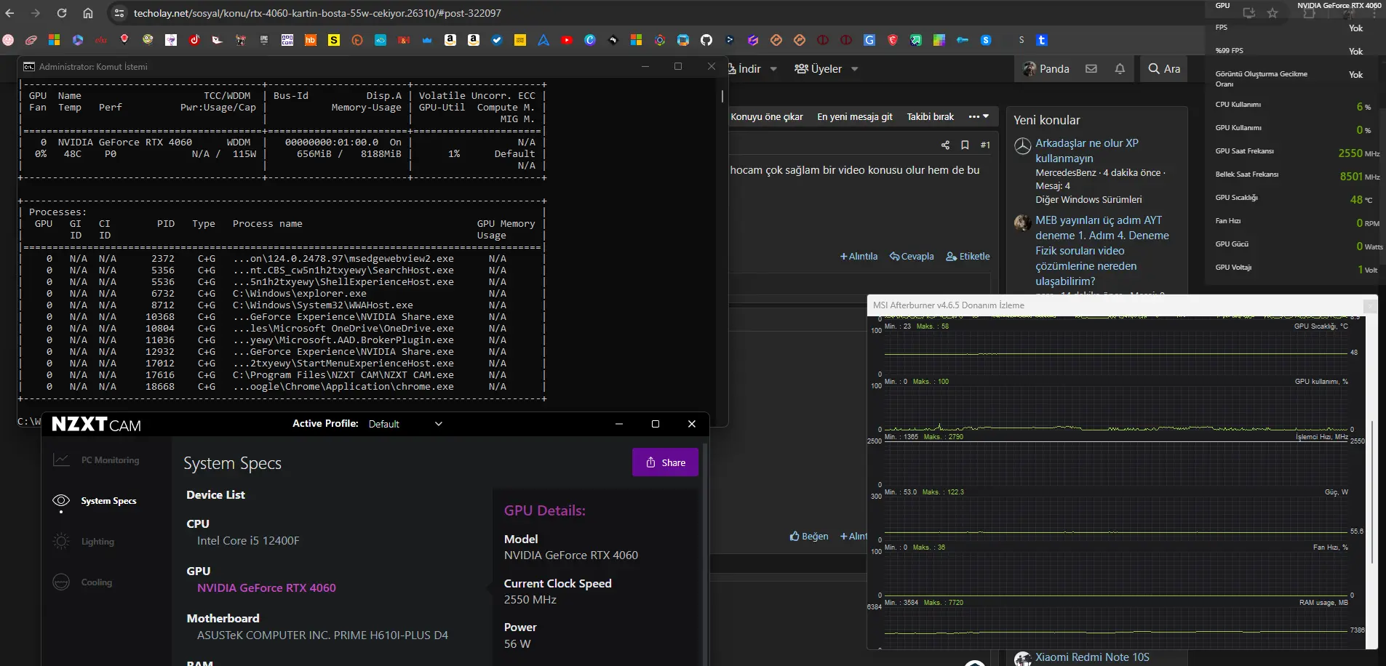Click the Beğen like link
1386x666 pixels.
(x=809, y=536)
